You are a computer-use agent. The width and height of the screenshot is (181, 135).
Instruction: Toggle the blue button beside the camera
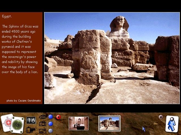point(51,124)
